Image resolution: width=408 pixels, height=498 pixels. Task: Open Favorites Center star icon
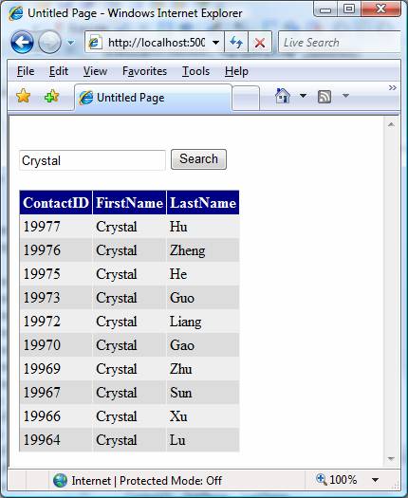[24, 96]
